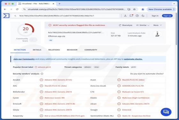Click the install/cast icon in address bar
This screenshot has height=120, width=179.
(129, 9)
